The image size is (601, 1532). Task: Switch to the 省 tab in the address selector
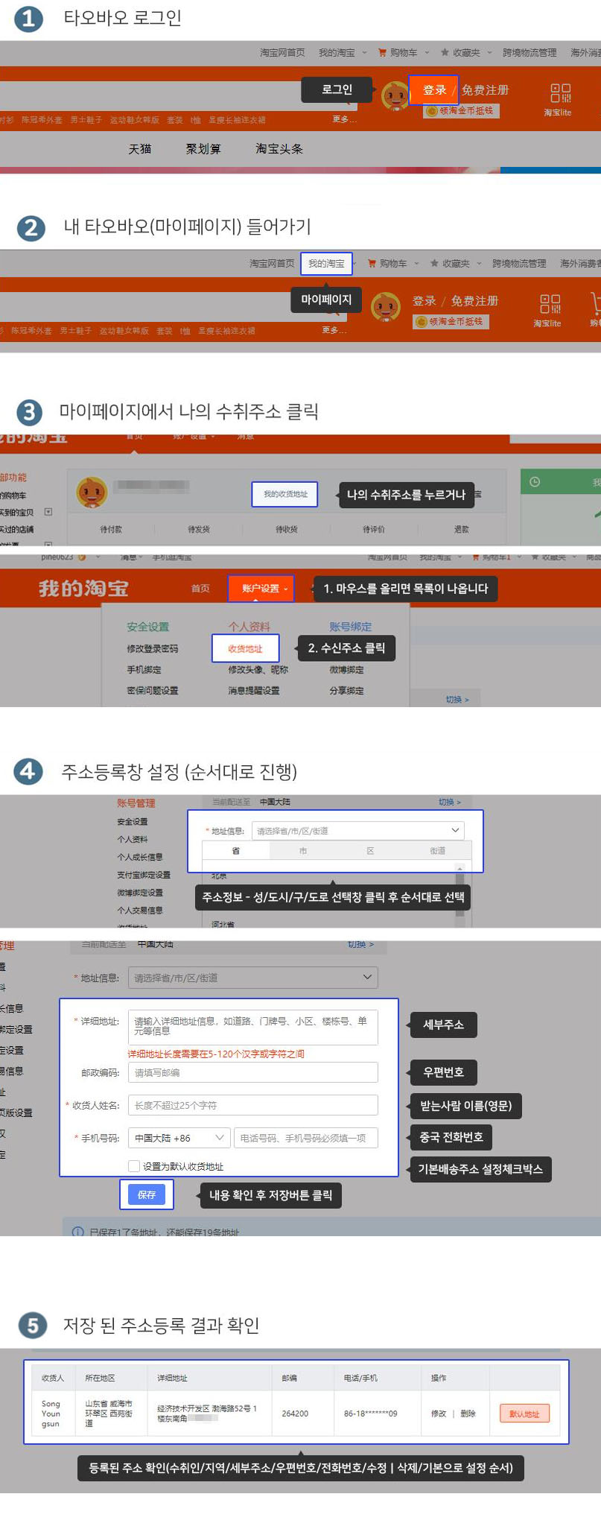[x=235, y=851]
